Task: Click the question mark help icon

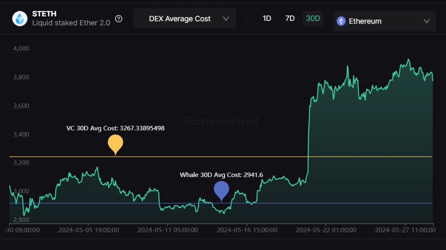Action: tap(119, 19)
